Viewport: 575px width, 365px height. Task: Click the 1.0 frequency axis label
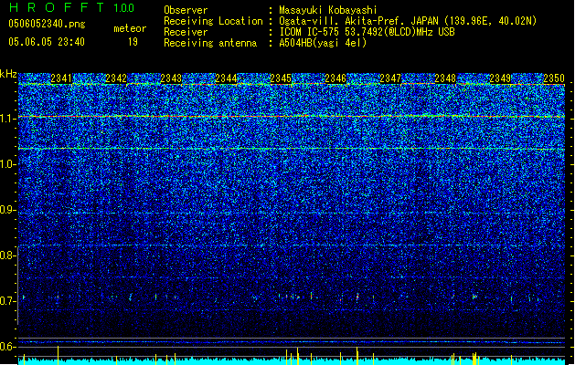(8, 164)
